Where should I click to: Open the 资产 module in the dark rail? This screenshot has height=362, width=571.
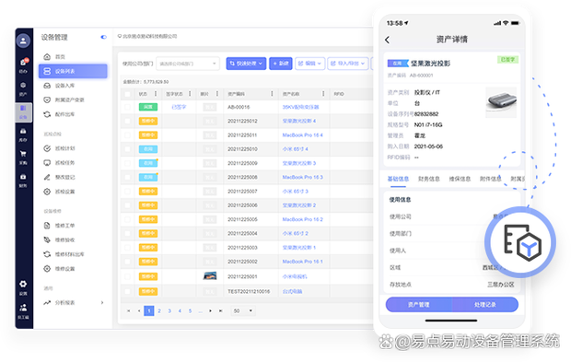click(x=23, y=88)
